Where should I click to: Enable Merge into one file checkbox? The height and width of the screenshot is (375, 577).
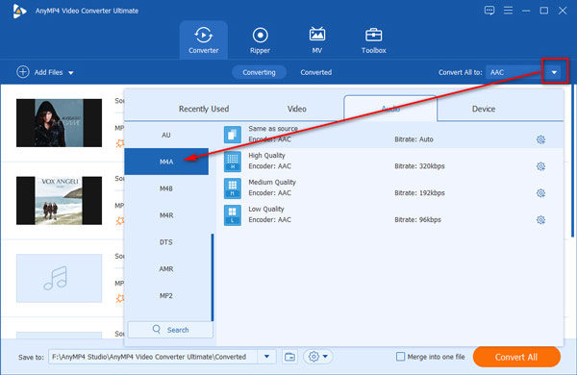pyautogui.click(x=400, y=357)
